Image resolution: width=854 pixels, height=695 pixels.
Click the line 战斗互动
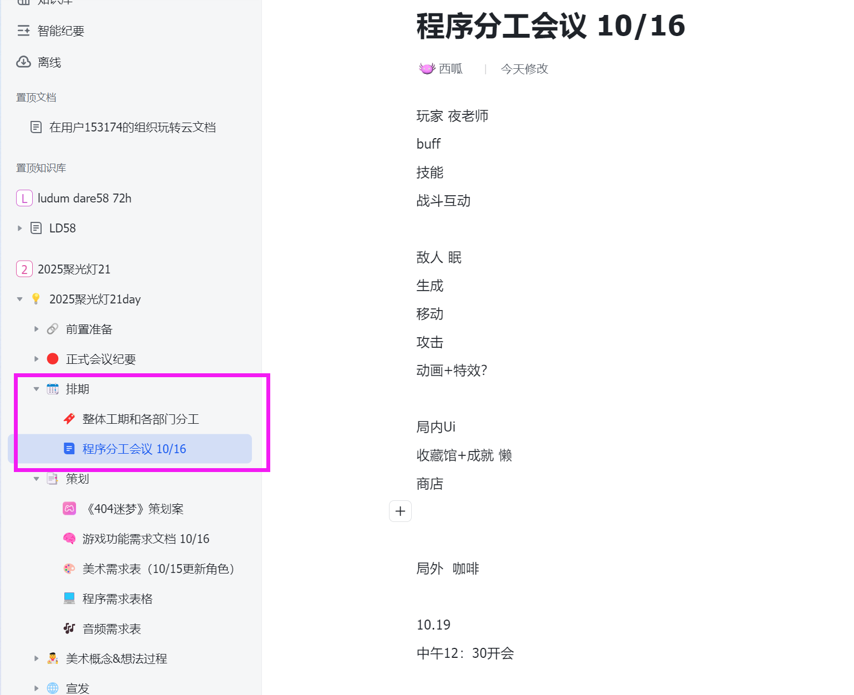[444, 201]
